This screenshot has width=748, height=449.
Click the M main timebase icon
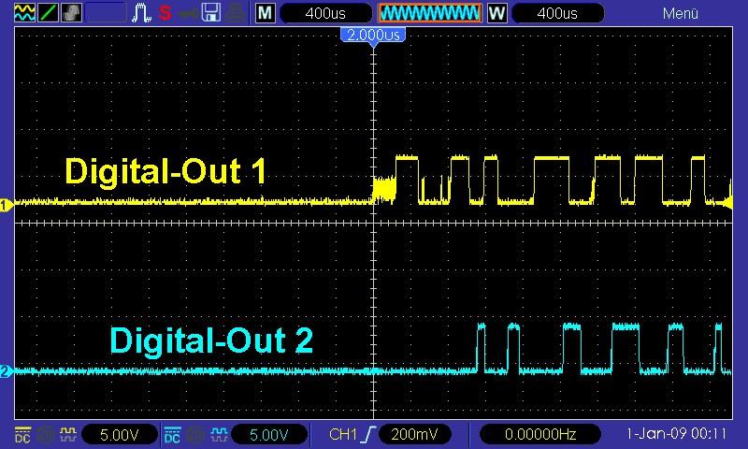point(265,13)
